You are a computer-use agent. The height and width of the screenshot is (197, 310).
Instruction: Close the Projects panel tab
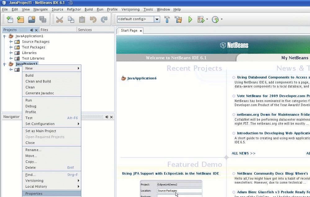coord(36,30)
